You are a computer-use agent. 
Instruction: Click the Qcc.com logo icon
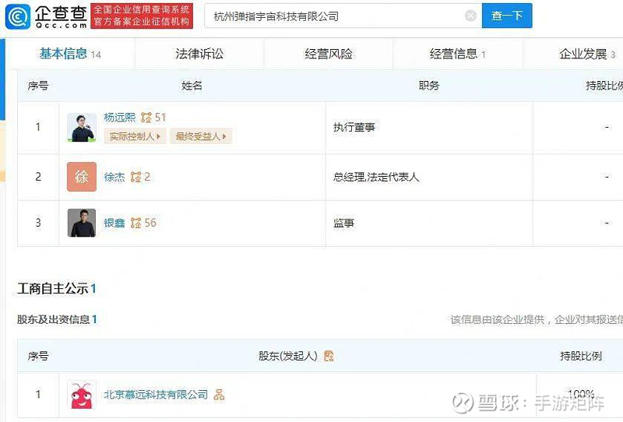(x=17, y=16)
